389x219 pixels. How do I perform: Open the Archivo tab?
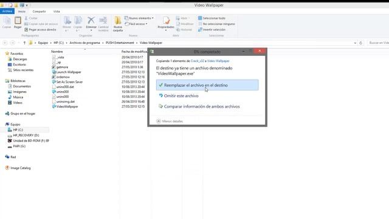(x=7, y=11)
